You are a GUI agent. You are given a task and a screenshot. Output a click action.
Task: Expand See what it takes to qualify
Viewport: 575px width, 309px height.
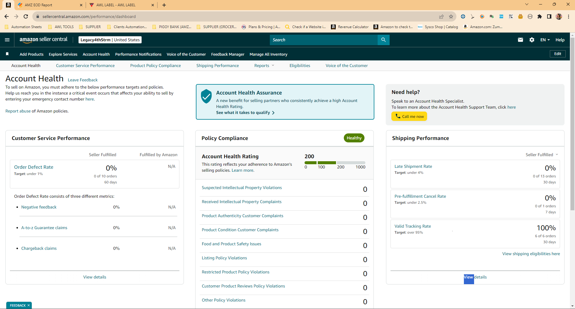tap(245, 112)
